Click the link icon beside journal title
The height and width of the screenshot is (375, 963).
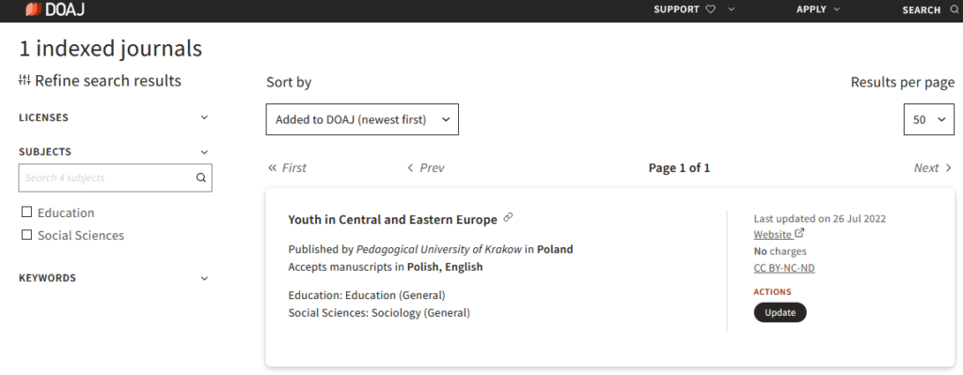tap(508, 217)
